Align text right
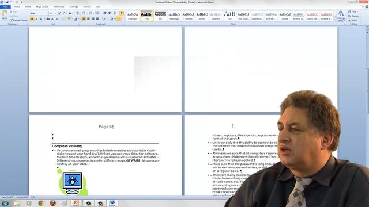This screenshot has width=369, height=207. [93, 19]
